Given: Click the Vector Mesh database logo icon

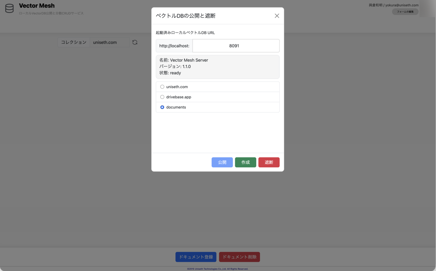Looking at the screenshot, I should click(x=10, y=8).
